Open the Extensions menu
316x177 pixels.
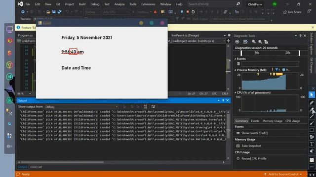(x=148, y=4)
